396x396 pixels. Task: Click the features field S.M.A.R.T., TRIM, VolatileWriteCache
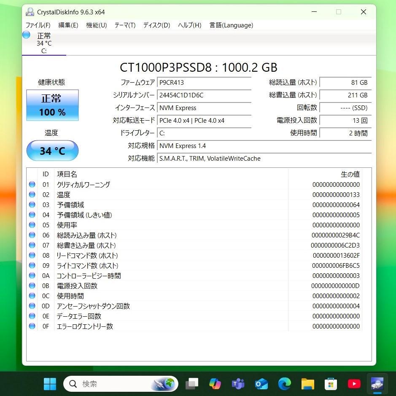pyautogui.click(x=264, y=158)
